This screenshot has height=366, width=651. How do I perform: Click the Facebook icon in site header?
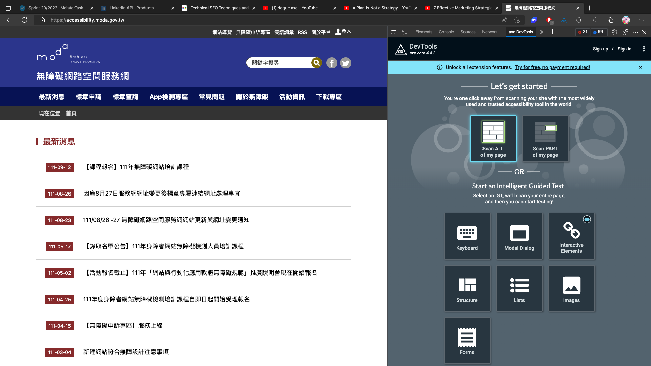[x=332, y=63]
